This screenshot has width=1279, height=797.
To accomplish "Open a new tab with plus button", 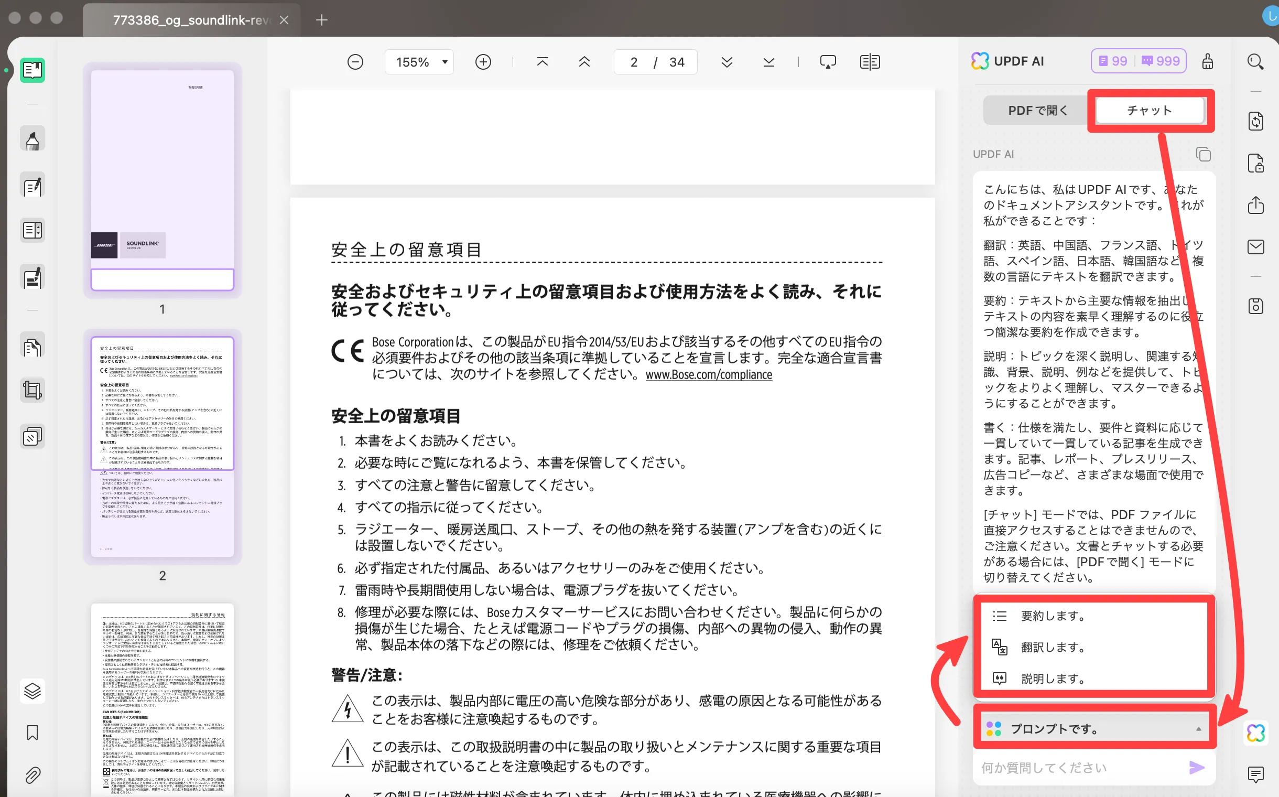I will (321, 20).
